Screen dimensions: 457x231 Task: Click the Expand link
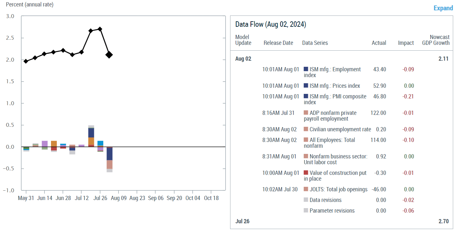[443, 8]
